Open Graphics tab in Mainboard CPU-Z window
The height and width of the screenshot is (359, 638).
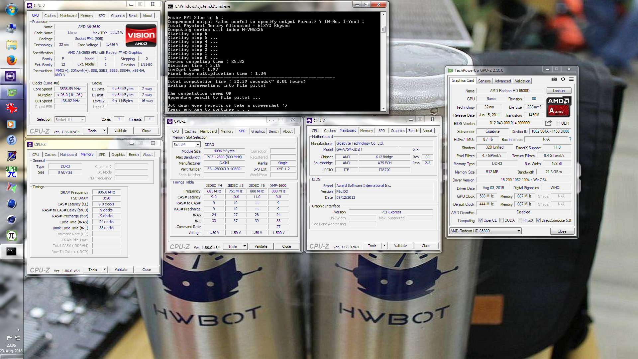tap(397, 131)
